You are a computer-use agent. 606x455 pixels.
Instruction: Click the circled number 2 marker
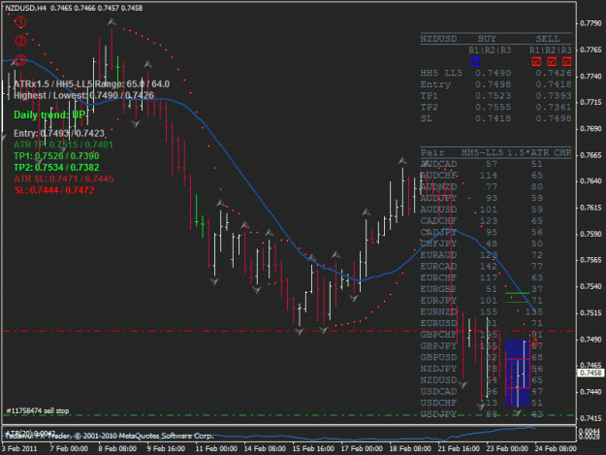click(20, 41)
